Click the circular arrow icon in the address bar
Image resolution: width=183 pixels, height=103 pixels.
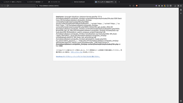(x=130, y=6)
